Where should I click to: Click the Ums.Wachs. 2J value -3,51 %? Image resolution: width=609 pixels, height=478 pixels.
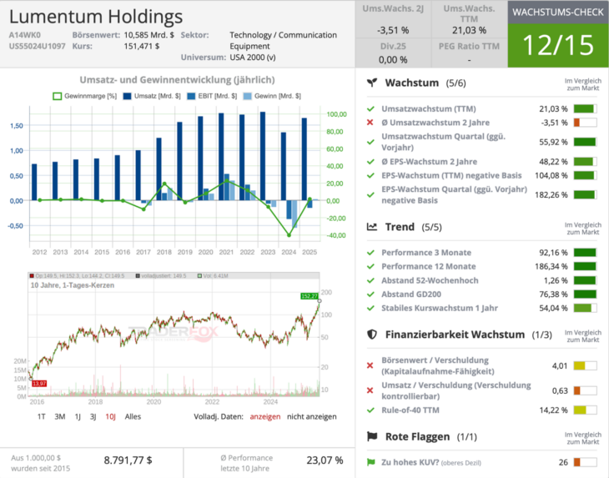click(393, 30)
